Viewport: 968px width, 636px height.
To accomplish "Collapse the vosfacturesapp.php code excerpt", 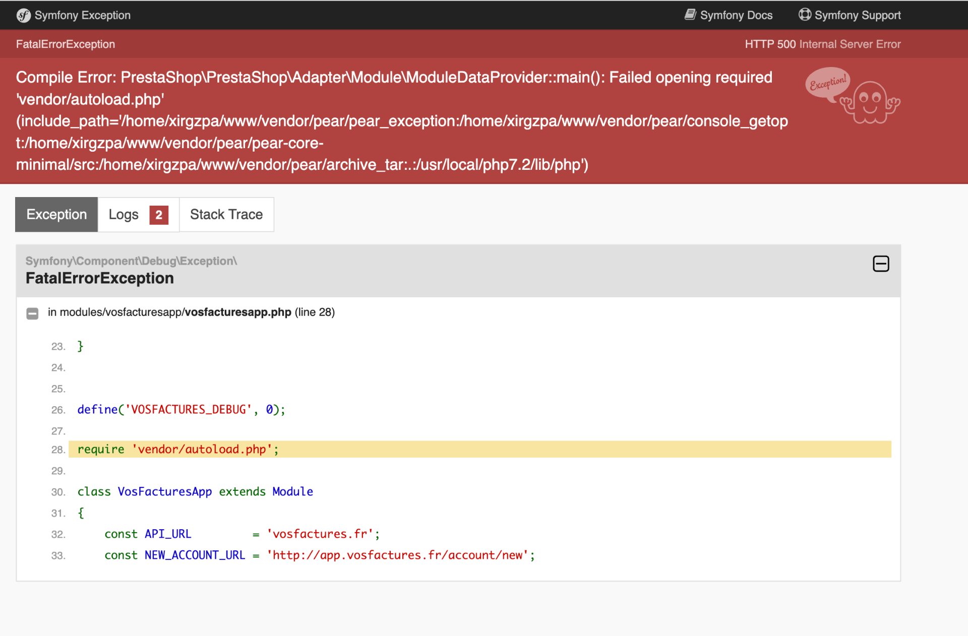I will click(x=32, y=313).
